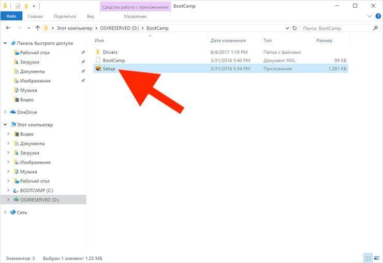Go up one folder level
383x263 pixels.
[x=37, y=28]
